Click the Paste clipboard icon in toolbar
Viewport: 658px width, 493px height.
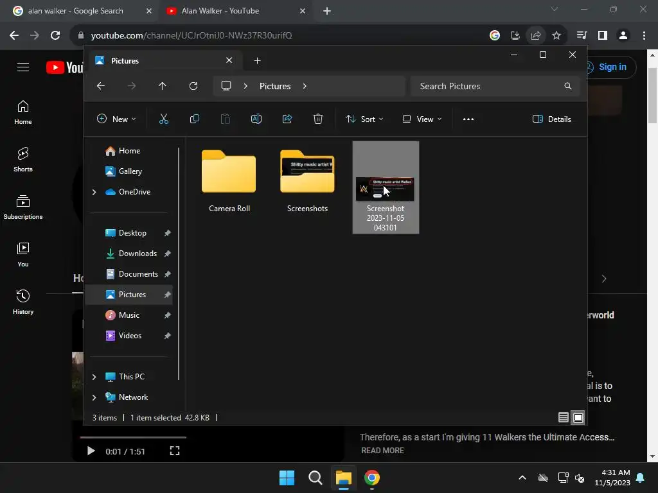pos(226,119)
